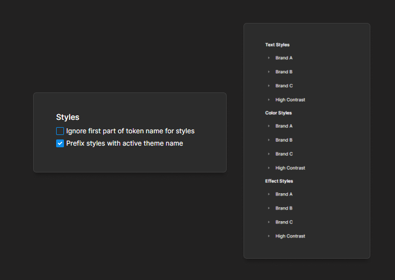Screen dimensions: 395x280
Task: Click the Styles heading in settings card
Action: (x=67, y=117)
